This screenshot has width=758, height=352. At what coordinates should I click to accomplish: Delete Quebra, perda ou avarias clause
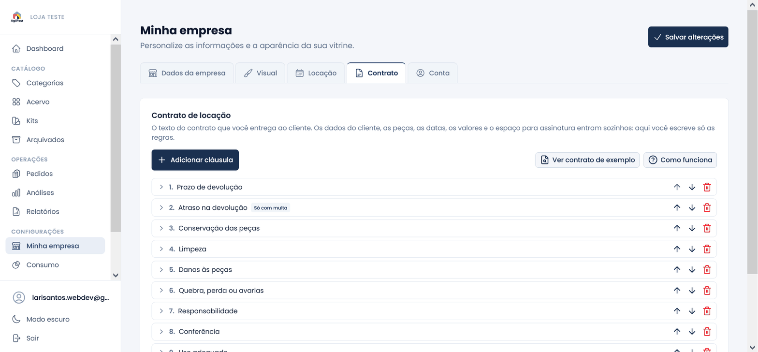pyautogui.click(x=707, y=291)
